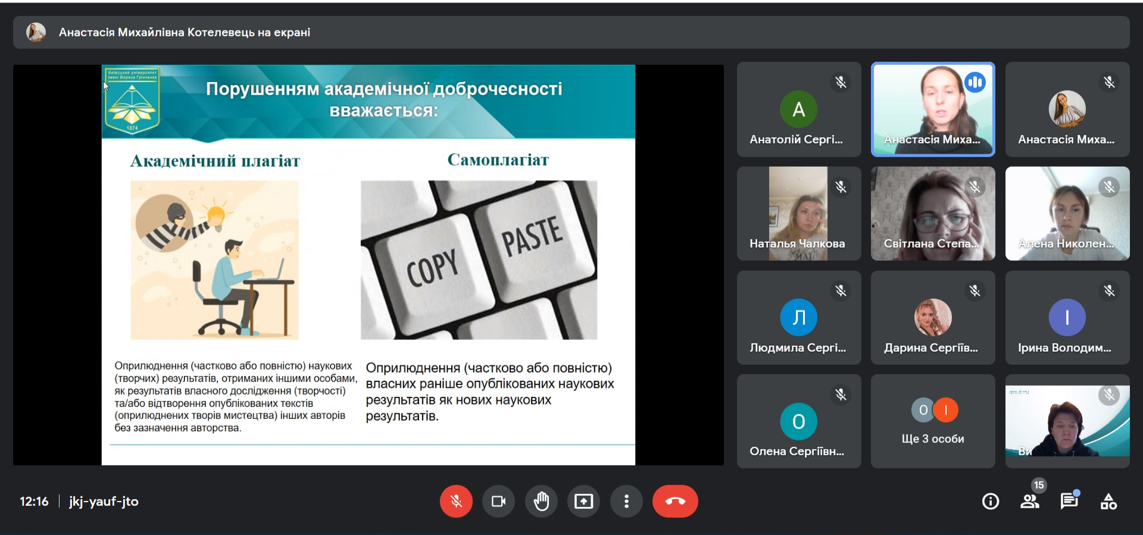Click Людмила Сергі... avatar tile
This screenshot has width=1143, height=535.
pos(799,318)
